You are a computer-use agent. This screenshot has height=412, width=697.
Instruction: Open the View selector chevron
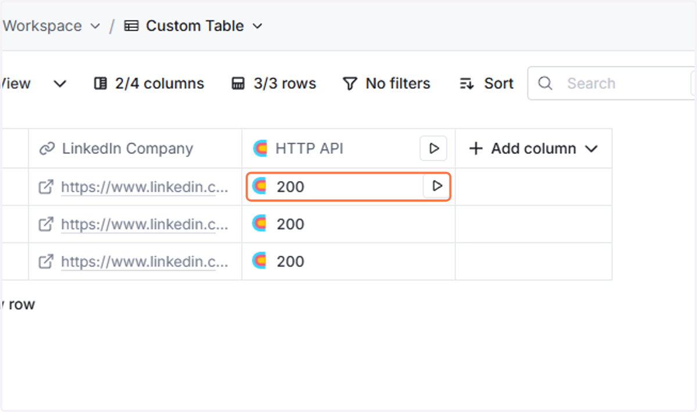(x=60, y=84)
